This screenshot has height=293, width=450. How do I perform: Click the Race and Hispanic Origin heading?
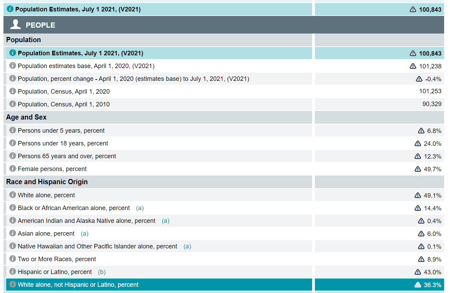click(47, 182)
